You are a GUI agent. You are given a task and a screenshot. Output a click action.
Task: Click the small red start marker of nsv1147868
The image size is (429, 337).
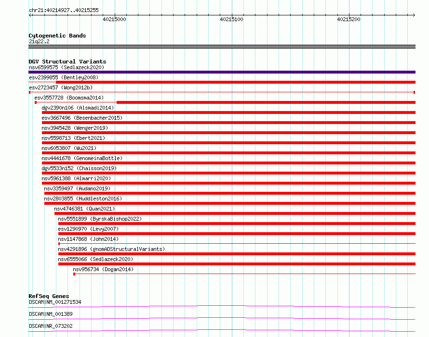click(59, 244)
